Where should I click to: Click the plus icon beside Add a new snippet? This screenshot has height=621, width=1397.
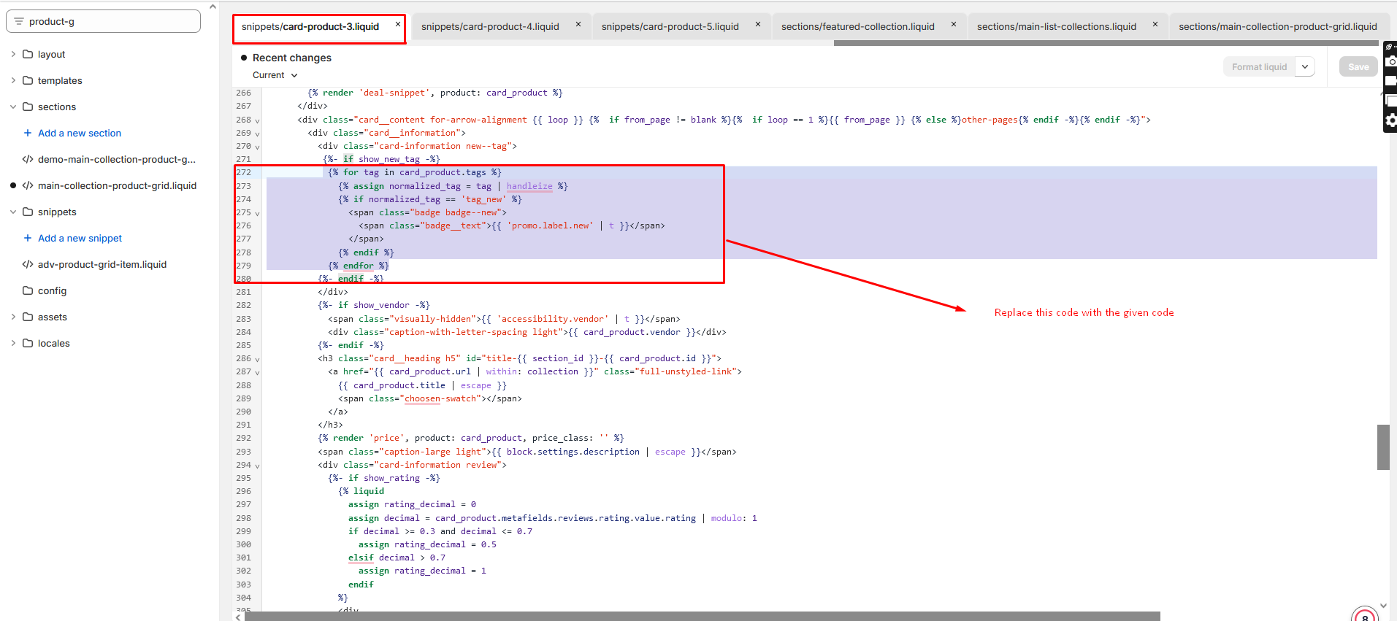[28, 238]
